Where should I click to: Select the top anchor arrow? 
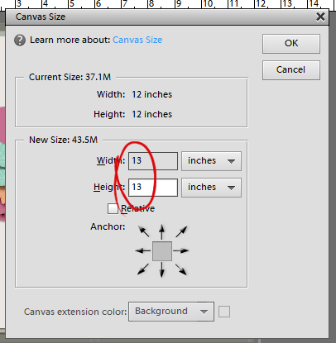[162, 231]
